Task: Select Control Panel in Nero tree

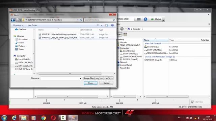Action: pyautogui.click(x=126, y=65)
